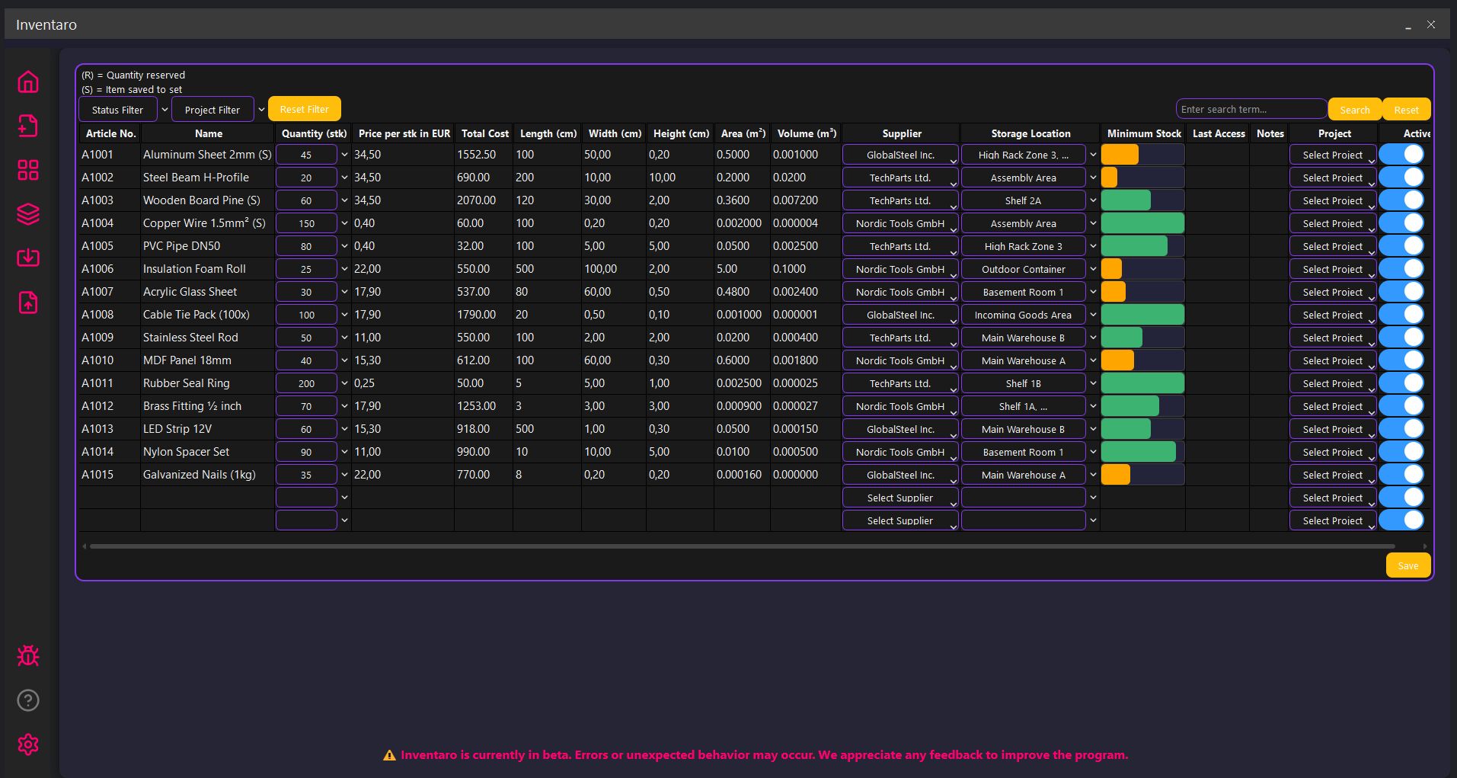This screenshot has height=778, width=1457.
Task: Click the Last Access column header
Action: (1219, 133)
